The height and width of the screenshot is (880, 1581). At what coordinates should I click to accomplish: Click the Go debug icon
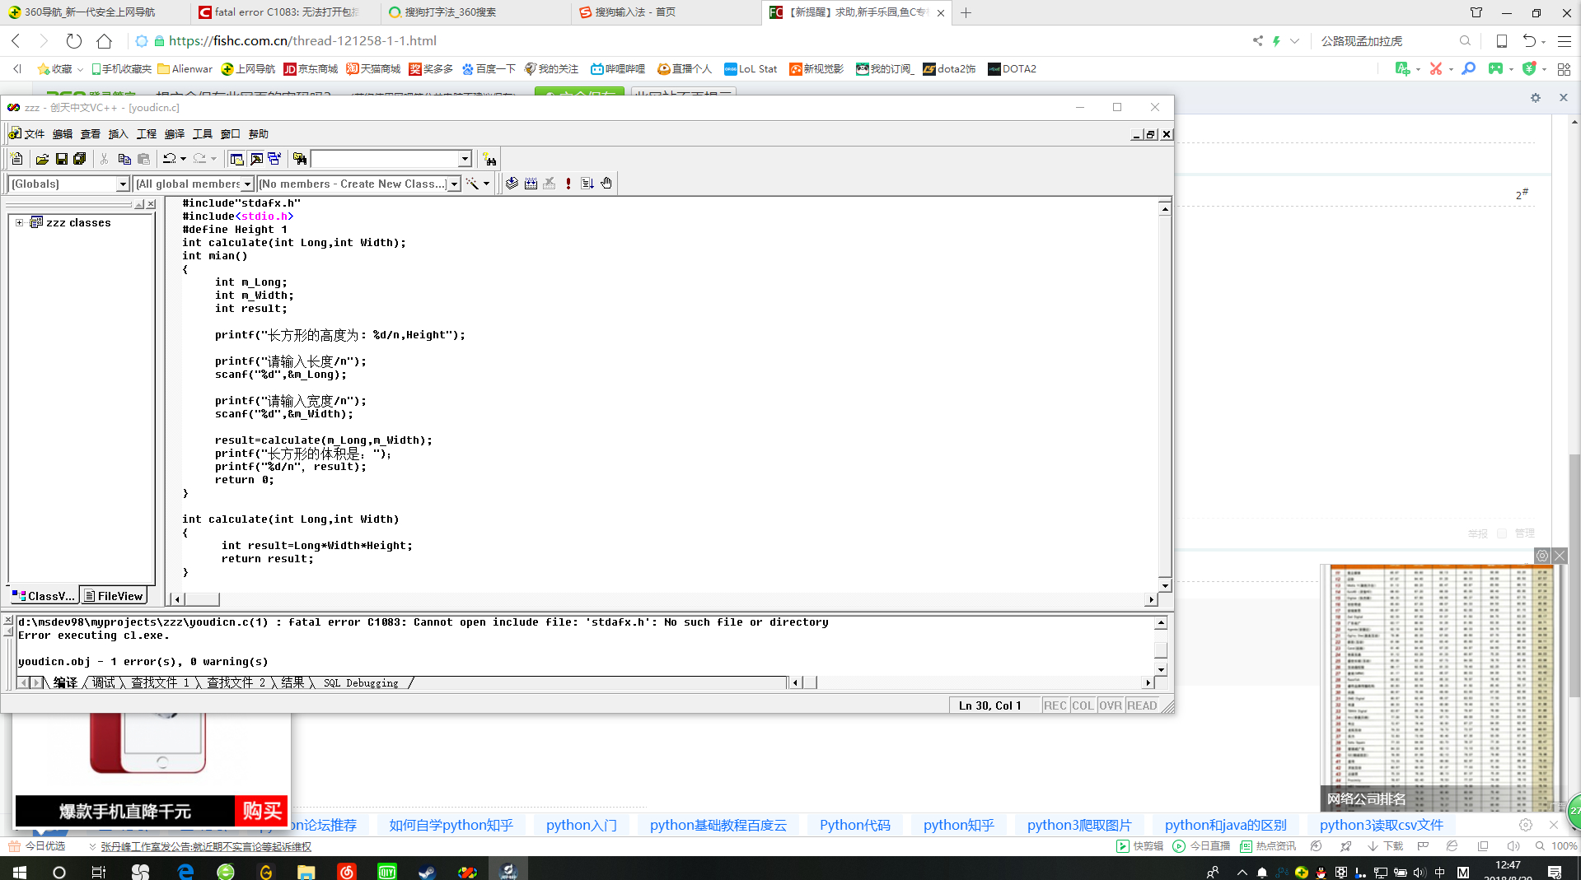[x=587, y=184]
